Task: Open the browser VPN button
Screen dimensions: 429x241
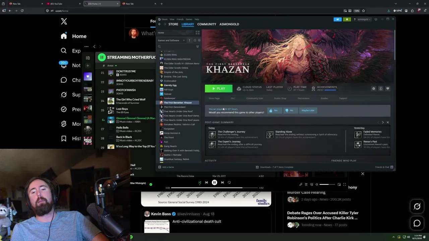Action: (397, 11)
